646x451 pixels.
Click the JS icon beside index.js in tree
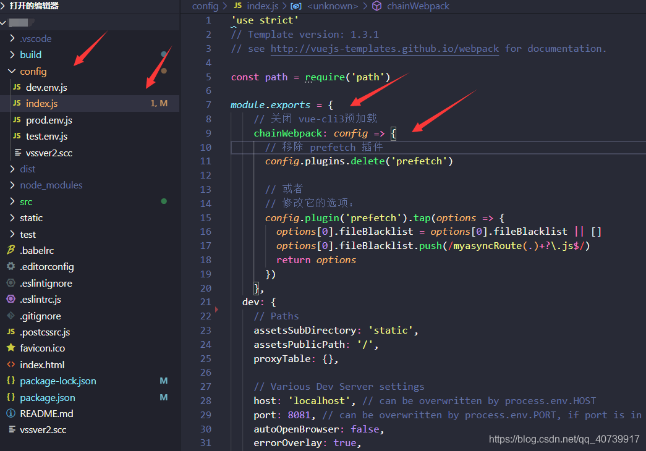point(17,103)
